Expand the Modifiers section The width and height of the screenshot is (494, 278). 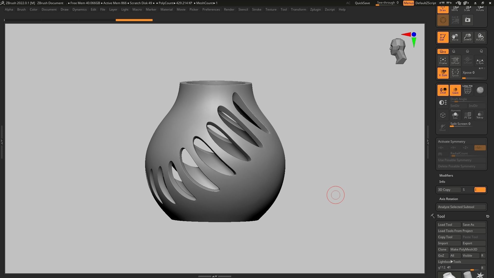coord(446,176)
